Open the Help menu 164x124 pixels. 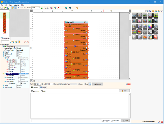(x=22, y=5)
